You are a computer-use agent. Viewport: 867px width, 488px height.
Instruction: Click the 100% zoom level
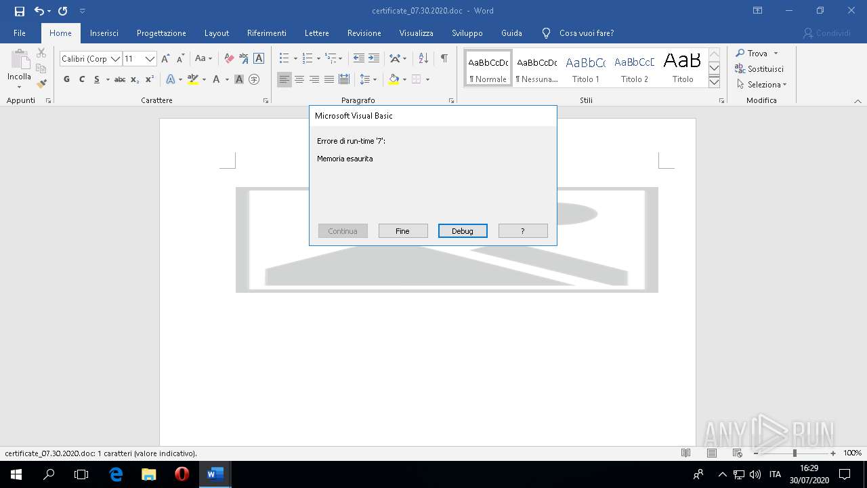(x=852, y=453)
